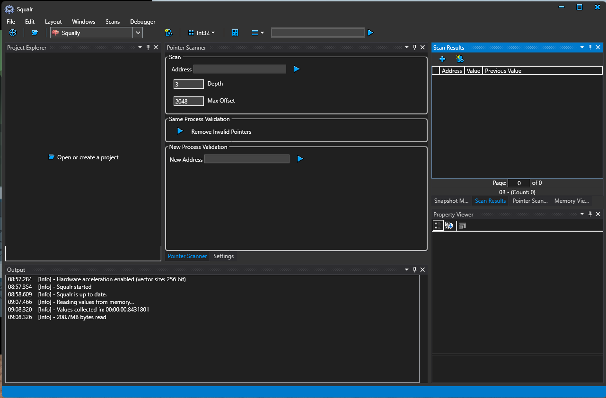Screen dimensions: 606x398
Task: Select Categorized view in Property Viewer
Action: (x=439, y=225)
